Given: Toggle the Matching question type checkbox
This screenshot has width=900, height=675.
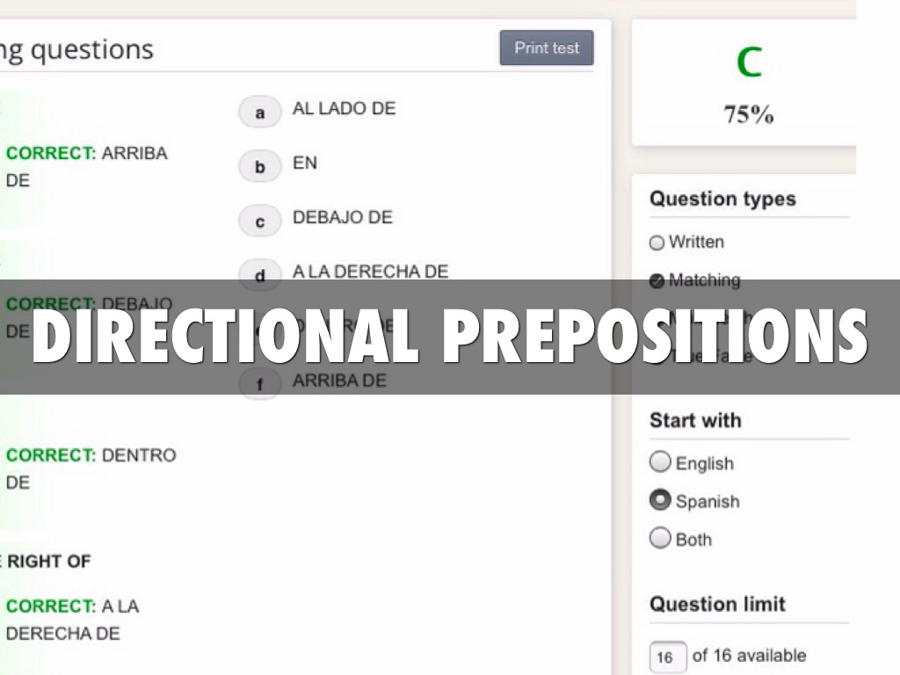Looking at the screenshot, I should coord(657,281).
